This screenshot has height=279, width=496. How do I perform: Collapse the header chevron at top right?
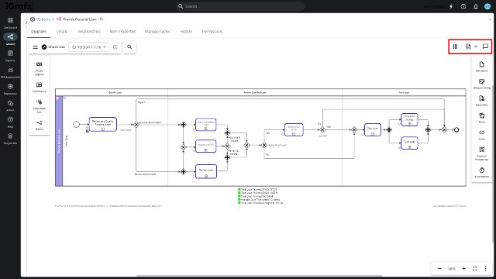coord(490,19)
